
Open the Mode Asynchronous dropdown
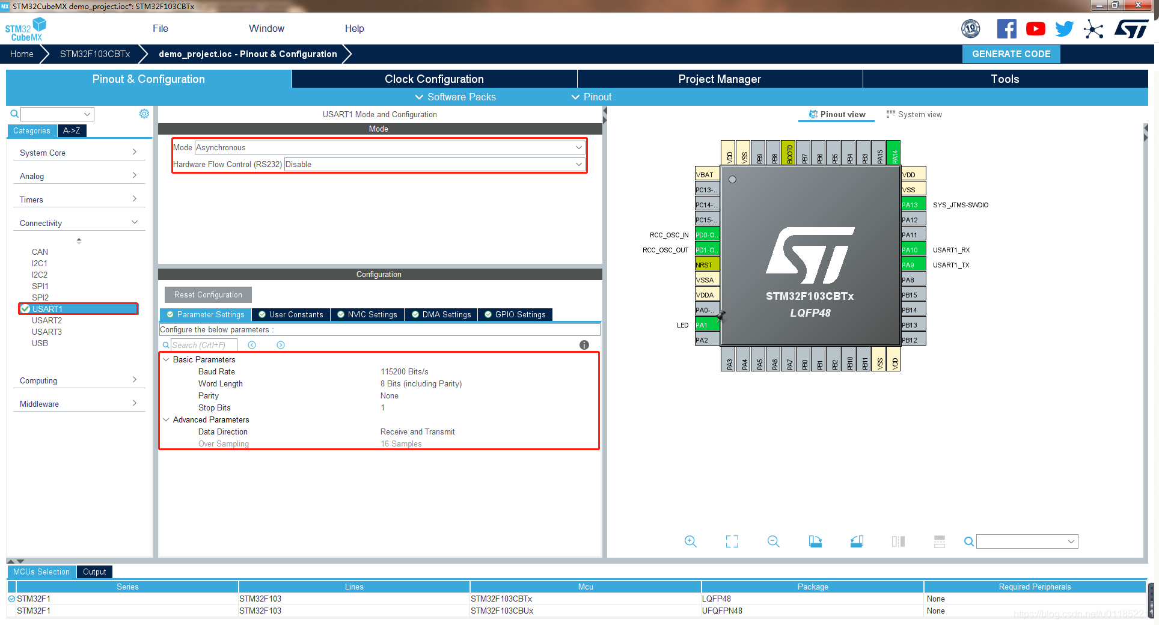[390, 147]
